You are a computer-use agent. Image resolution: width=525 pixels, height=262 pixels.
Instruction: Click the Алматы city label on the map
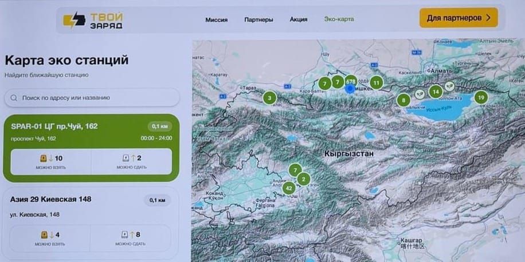tap(442, 71)
